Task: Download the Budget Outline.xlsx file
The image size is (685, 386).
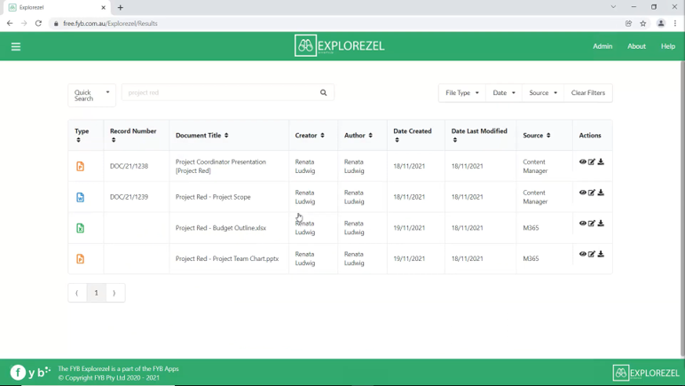Action: click(x=601, y=223)
